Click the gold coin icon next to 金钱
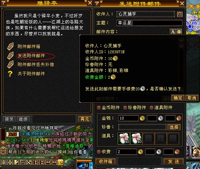The width and height of the screenshot is (200, 169). [142, 118]
